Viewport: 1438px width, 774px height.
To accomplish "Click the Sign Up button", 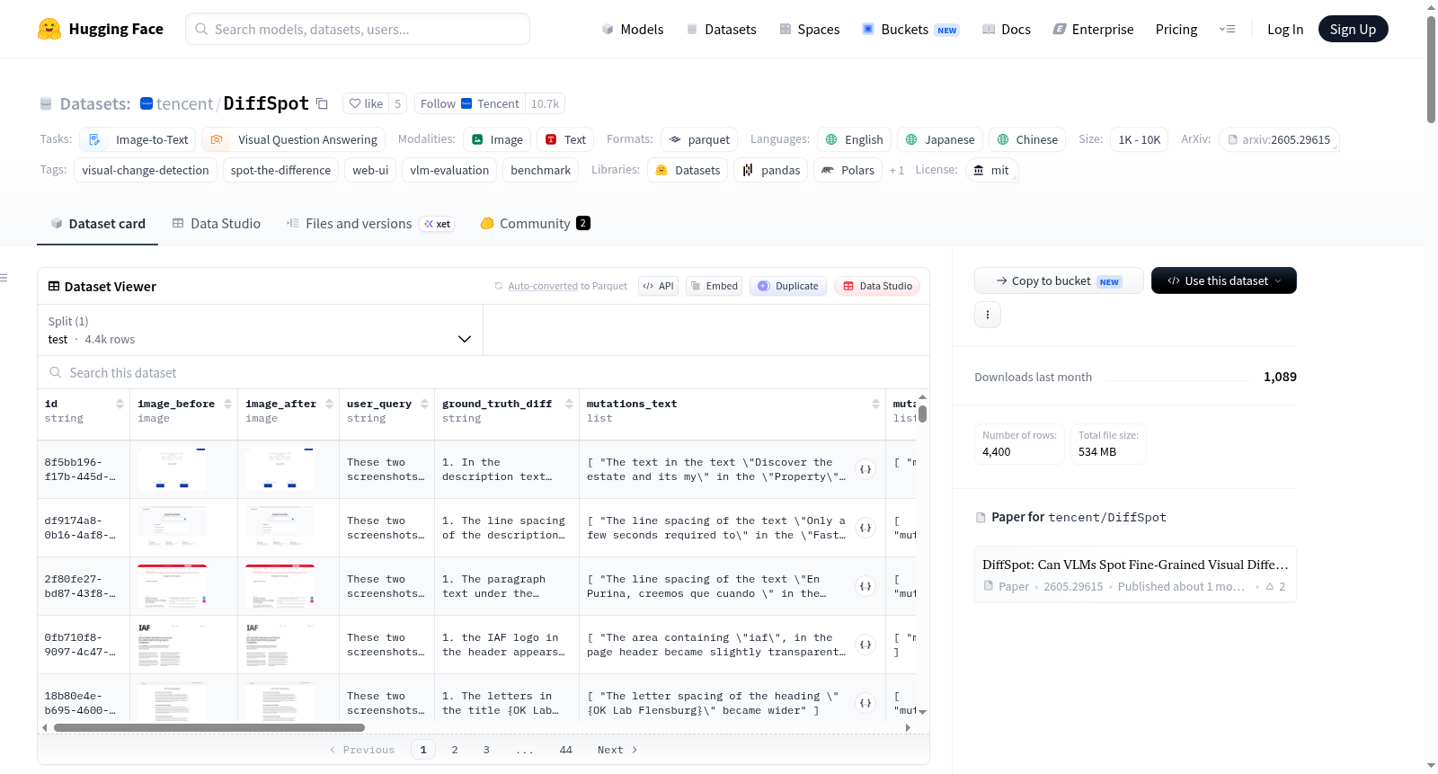I will point(1353,29).
